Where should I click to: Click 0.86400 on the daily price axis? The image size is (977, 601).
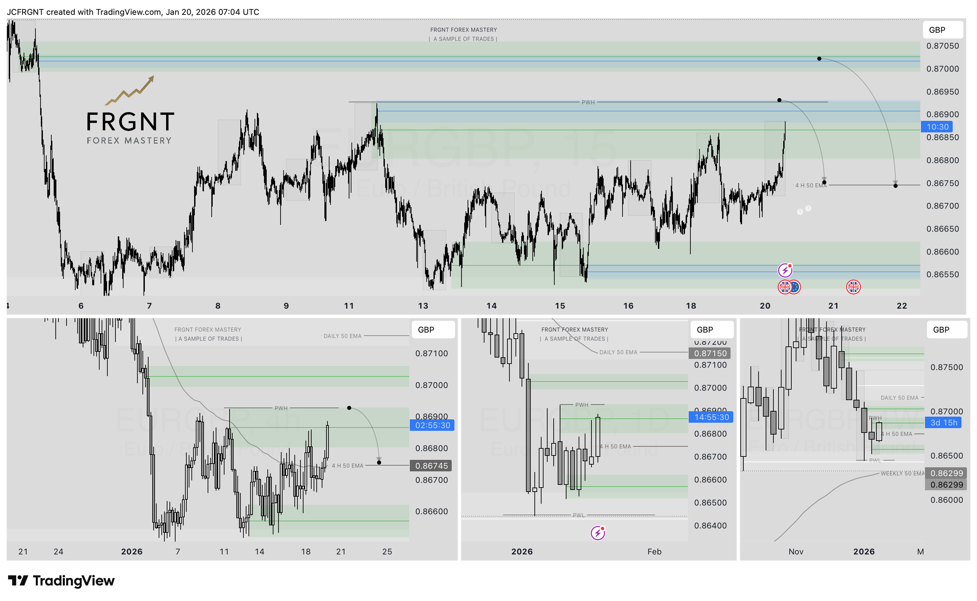click(710, 525)
